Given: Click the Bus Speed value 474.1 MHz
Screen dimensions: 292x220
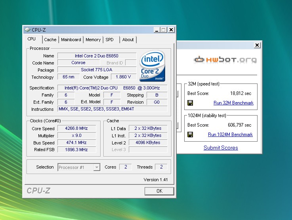Looking at the screenshot, I should pos(76,142).
